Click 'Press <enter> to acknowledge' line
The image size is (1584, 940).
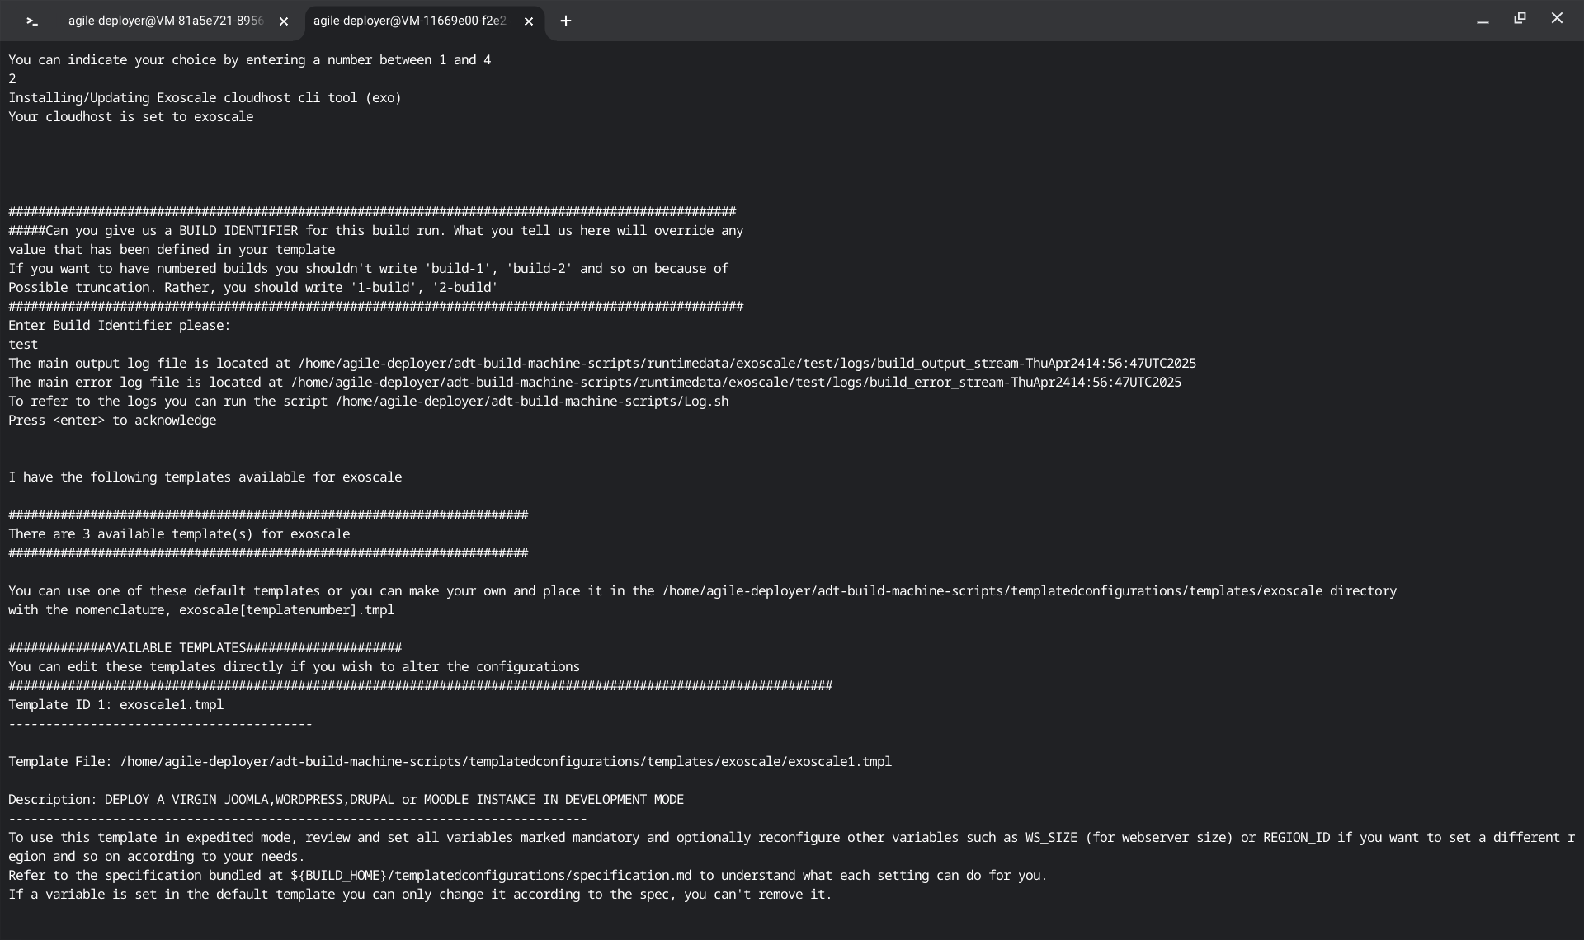(112, 421)
